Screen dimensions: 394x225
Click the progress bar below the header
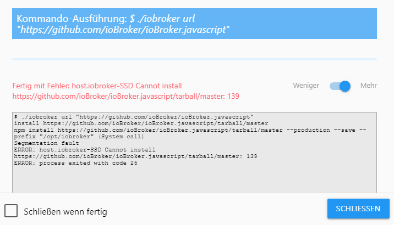[x=194, y=59]
